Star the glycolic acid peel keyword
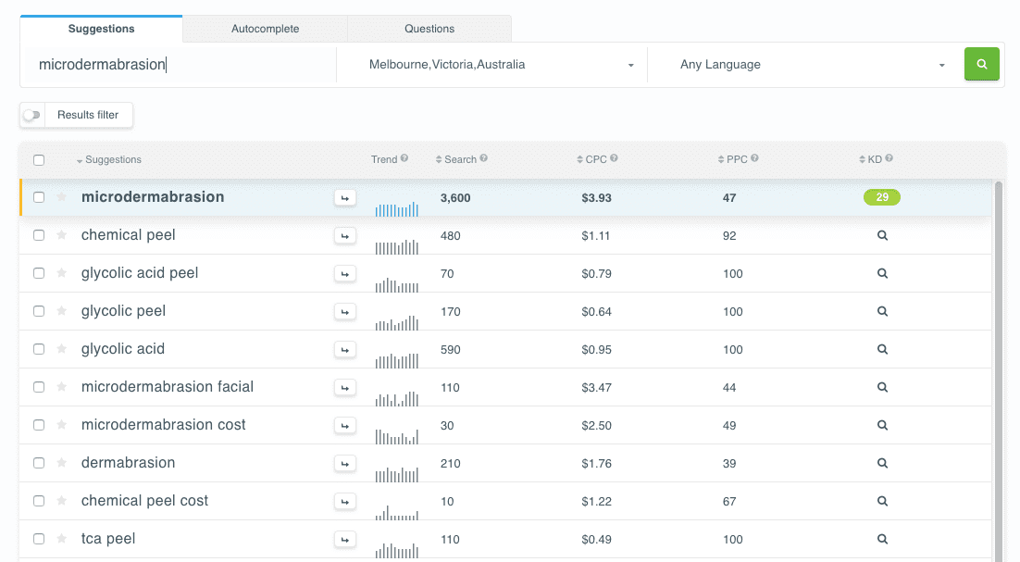This screenshot has width=1020, height=562. 62,272
